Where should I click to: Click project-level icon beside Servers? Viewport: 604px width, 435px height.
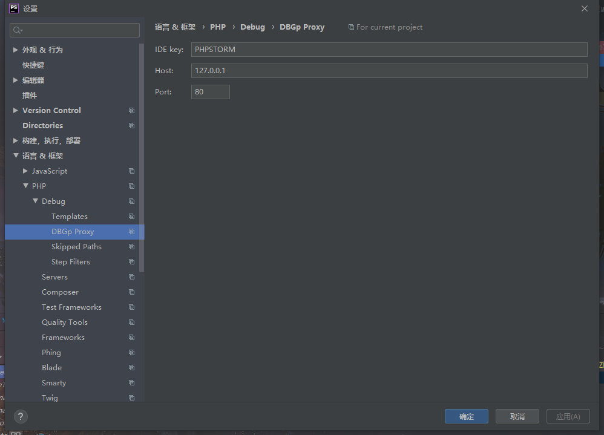131,276
